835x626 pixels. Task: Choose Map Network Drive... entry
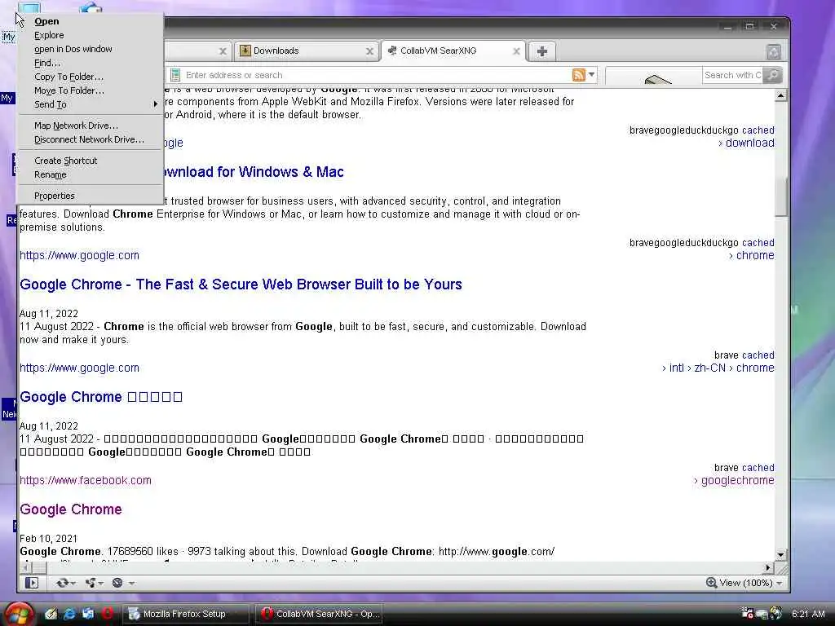(91, 126)
